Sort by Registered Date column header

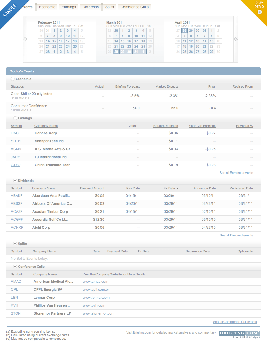click(x=241, y=188)
